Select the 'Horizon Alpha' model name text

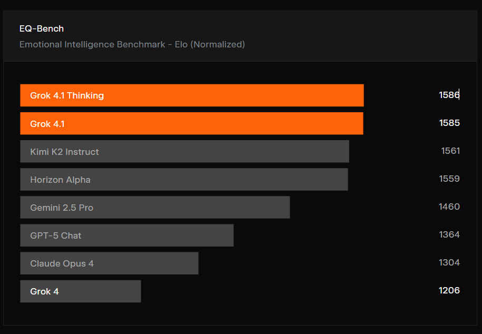tap(60, 180)
